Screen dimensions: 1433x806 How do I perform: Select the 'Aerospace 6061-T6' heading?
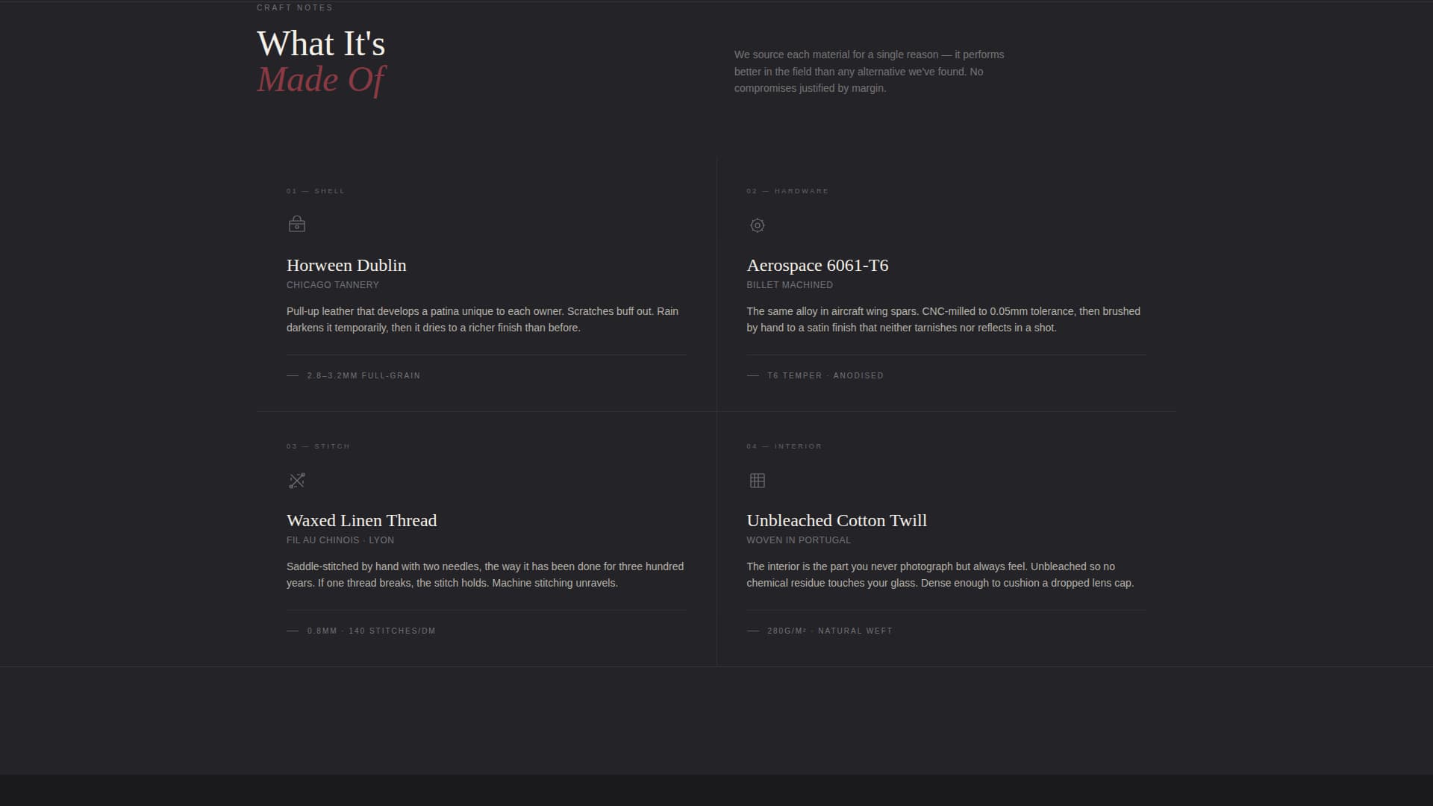(x=817, y=266)
